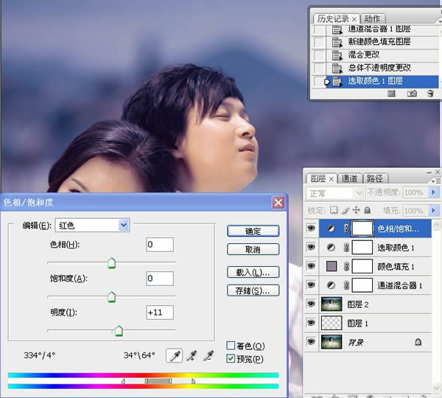This screenshot has height=398, width=442.
Task: Click the 色相 hue slider handle
Action: [112, 263]
